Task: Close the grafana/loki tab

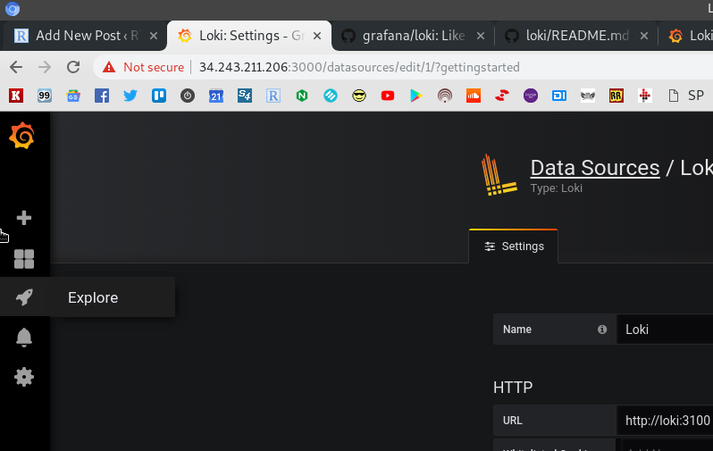Action: pyautogui.click(x=480, y=36)
